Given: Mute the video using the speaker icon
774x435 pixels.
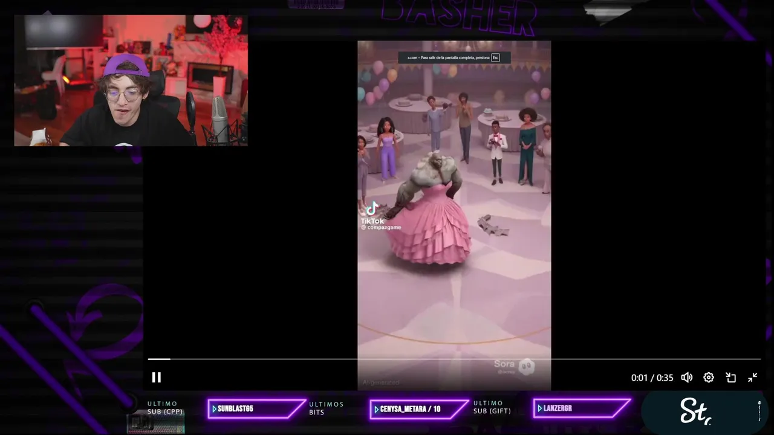Looking at the screenshot, I should pyautogui.click(x=687, y=378).
